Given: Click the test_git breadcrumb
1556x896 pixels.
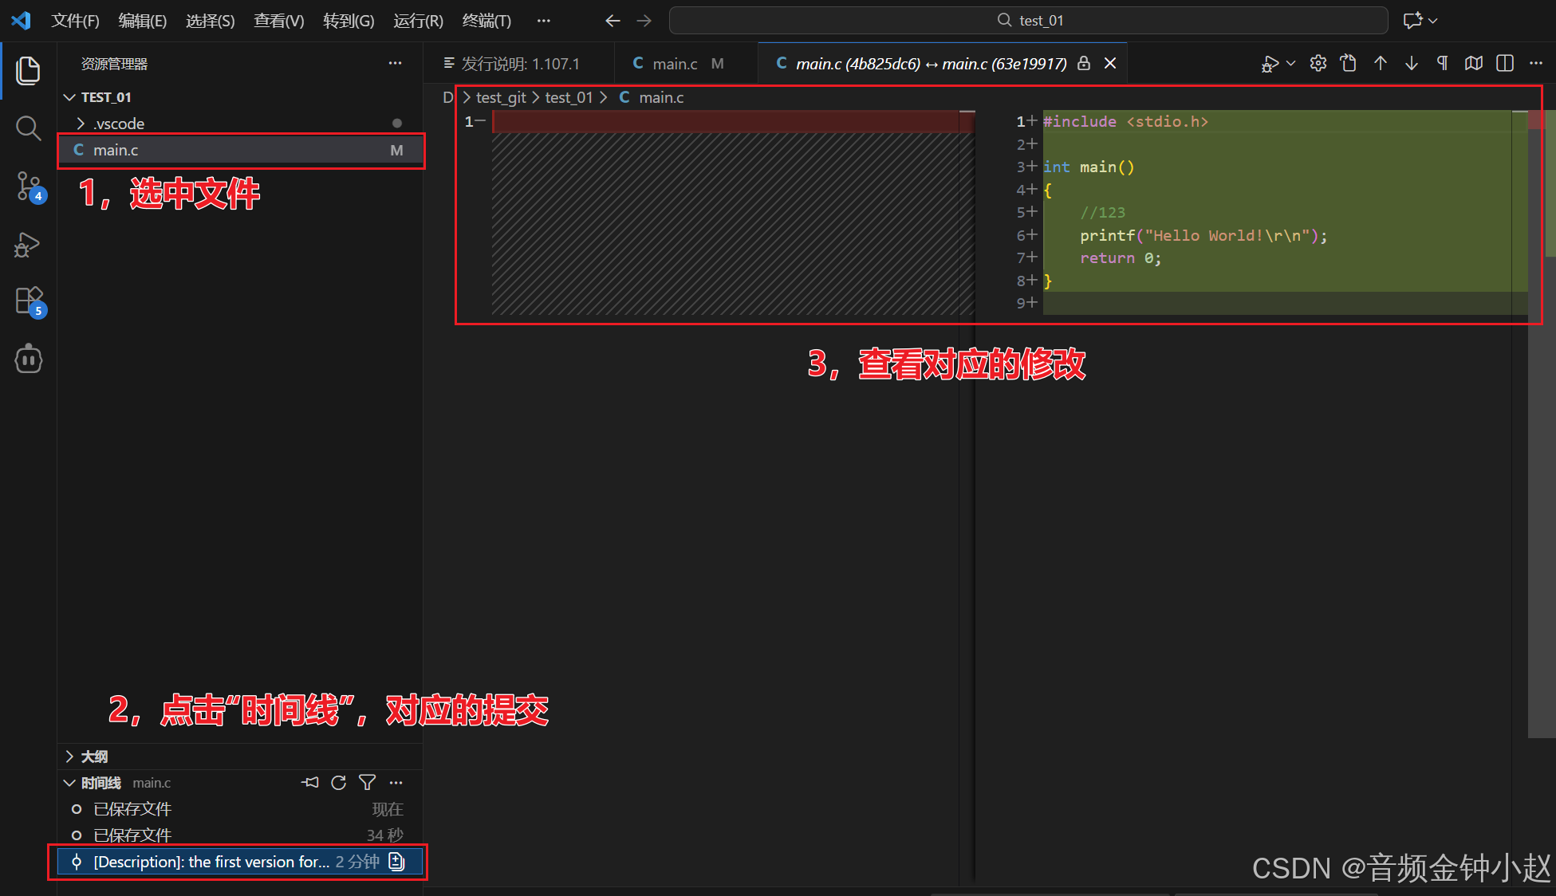Looking at the screenshot, I should pyautogui.click(x=501, y=97).
